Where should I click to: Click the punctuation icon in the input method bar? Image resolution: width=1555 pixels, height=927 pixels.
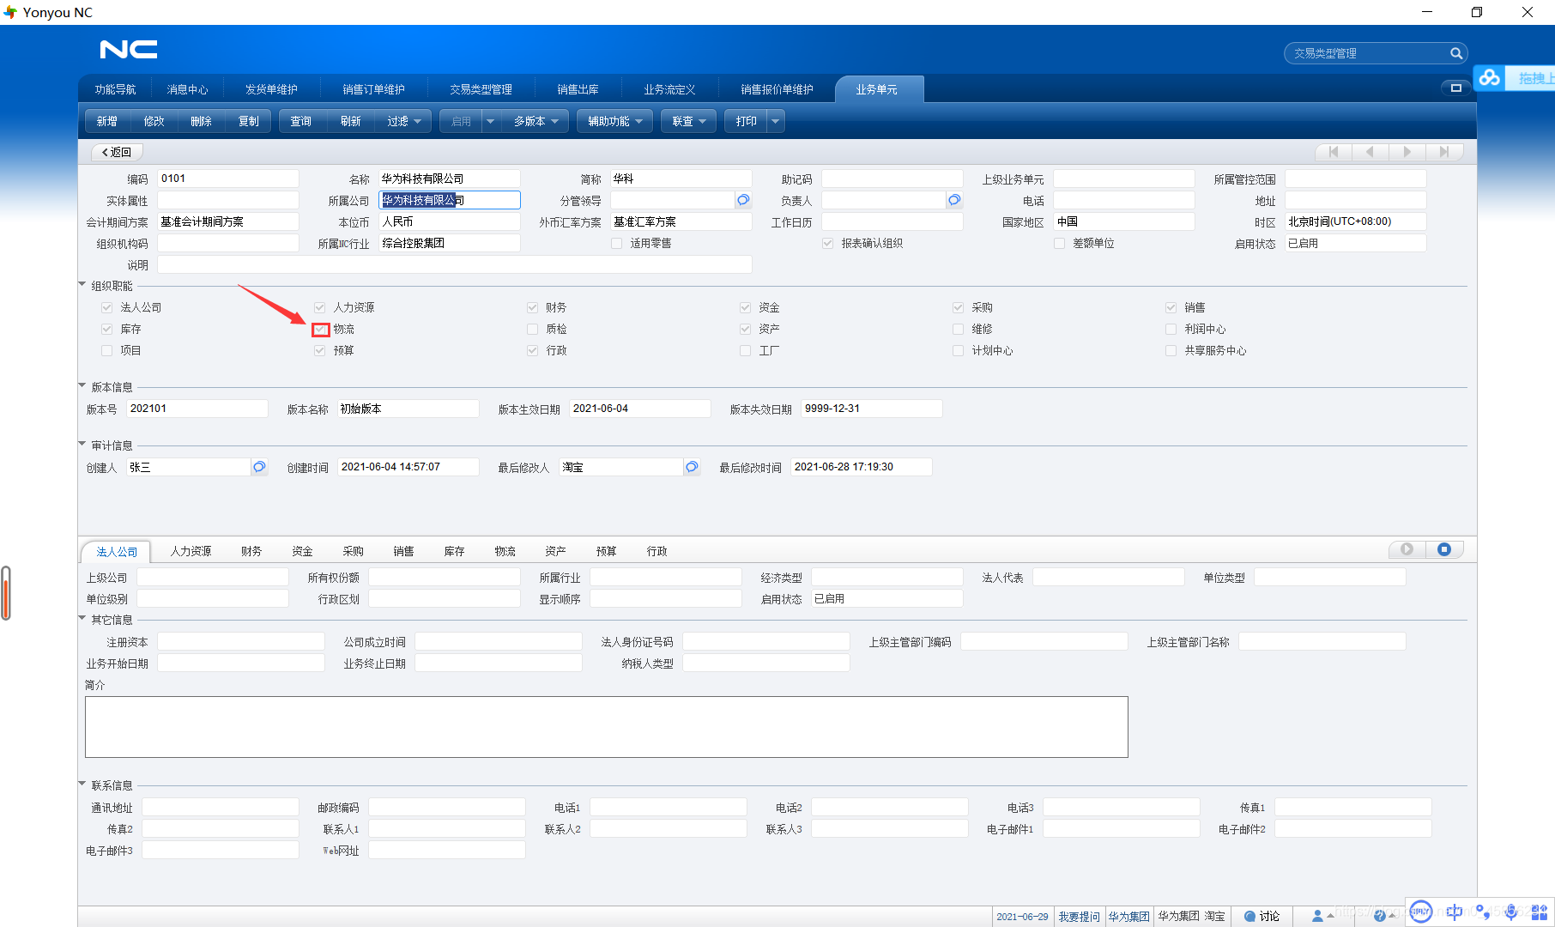coord(1482,912)
